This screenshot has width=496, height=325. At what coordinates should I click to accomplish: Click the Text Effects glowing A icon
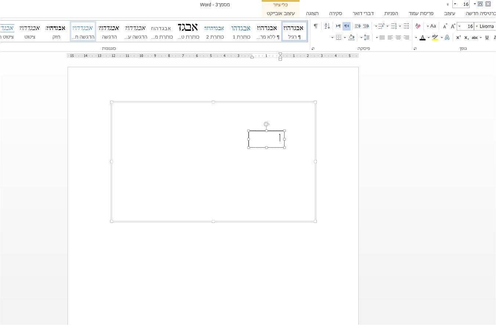(447, 37)
